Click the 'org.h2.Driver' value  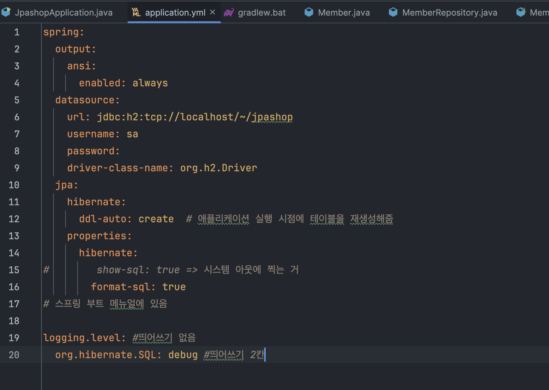pos(219,168)
